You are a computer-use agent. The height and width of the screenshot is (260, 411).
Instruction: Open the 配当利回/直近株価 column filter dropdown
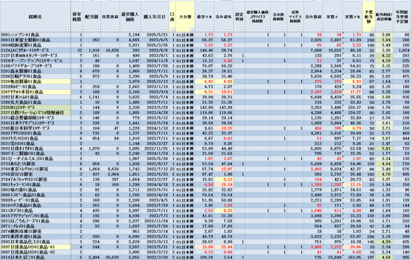click(391, 30)
